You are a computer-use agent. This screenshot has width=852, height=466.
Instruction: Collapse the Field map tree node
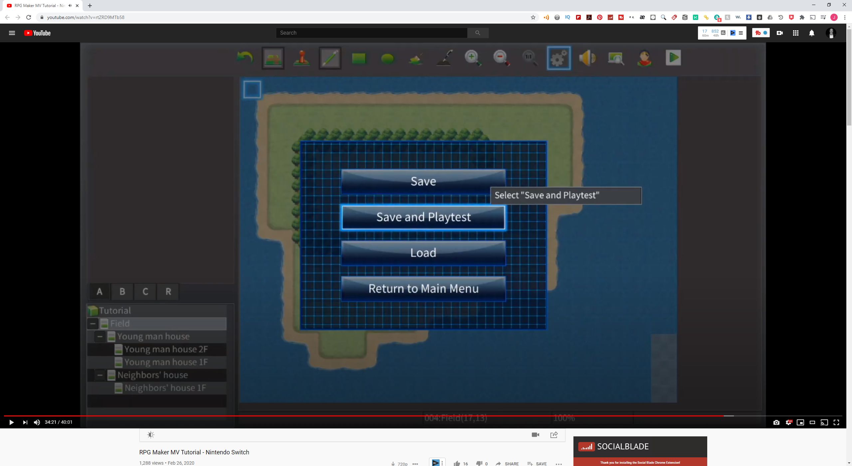(93, 324)
